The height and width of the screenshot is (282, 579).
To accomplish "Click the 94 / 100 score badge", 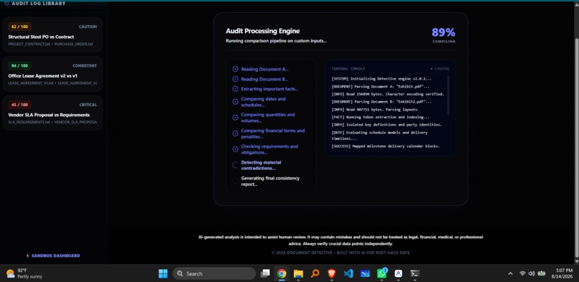I will 19,65.
